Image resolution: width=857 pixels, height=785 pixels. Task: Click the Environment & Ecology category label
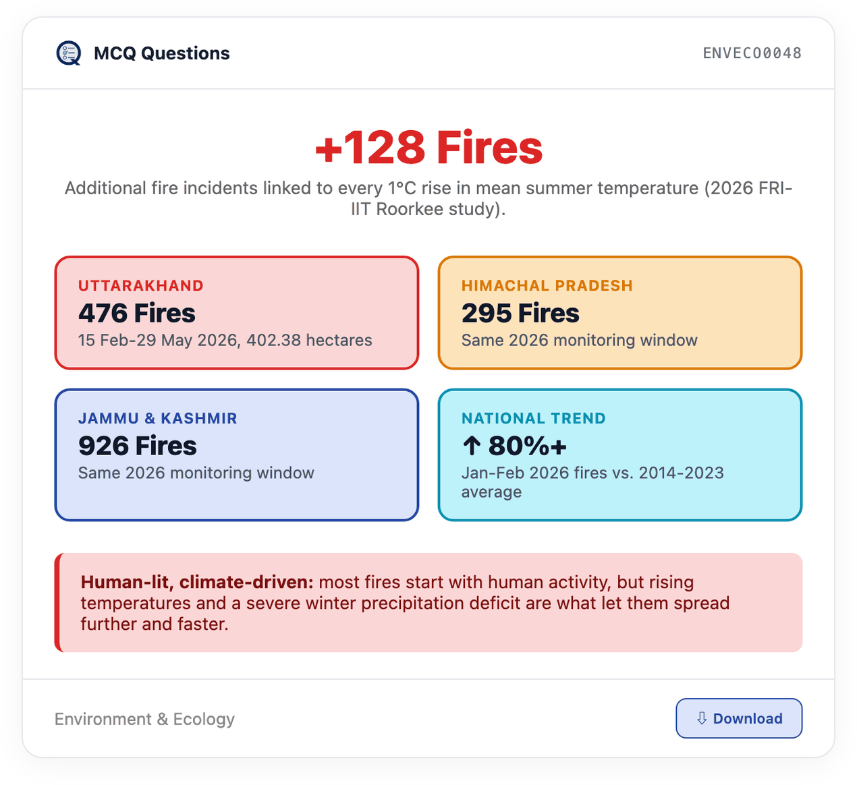tap(144, 719)
